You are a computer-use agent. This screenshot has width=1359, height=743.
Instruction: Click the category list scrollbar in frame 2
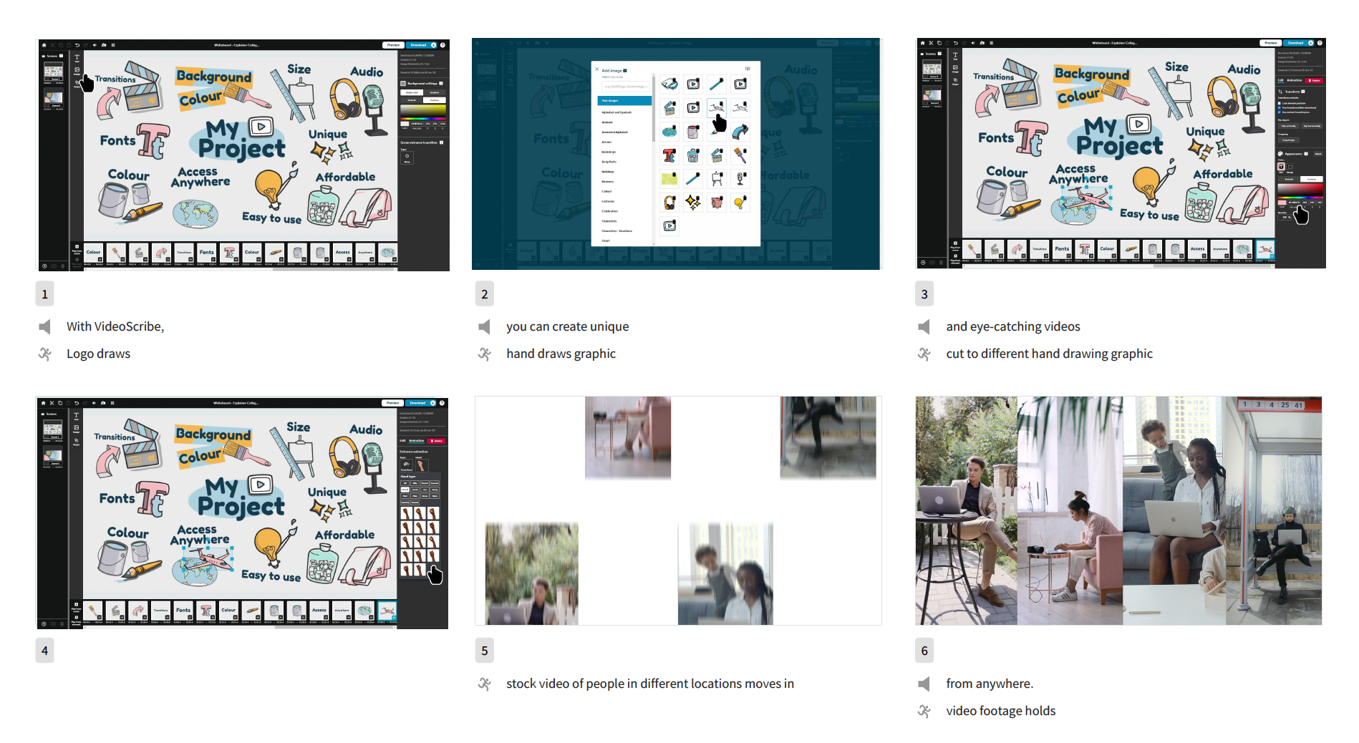pyautogui.click(x=653, y=109)
